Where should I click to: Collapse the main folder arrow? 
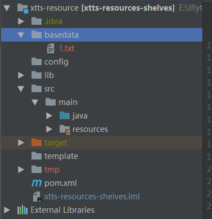[x=35, y=102]
